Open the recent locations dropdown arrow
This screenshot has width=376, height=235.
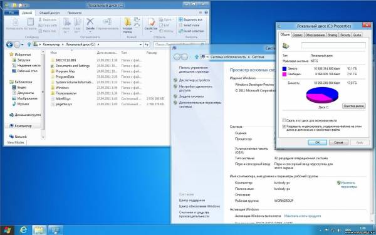point(23,44)
